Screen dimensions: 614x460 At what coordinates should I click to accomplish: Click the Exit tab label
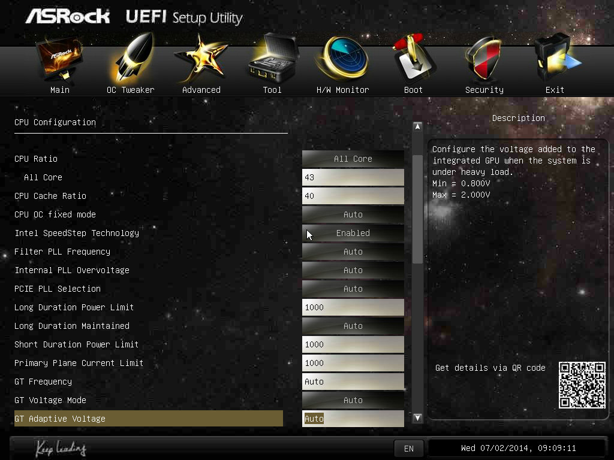click(555, 90)
